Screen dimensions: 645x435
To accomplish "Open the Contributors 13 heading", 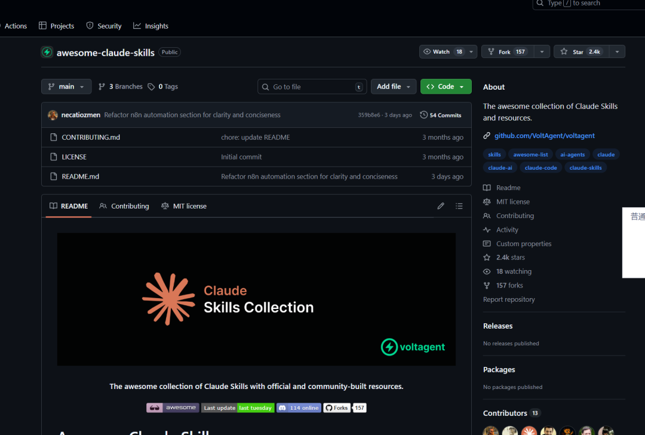I will pyautogui.click(x=512, y=413).
